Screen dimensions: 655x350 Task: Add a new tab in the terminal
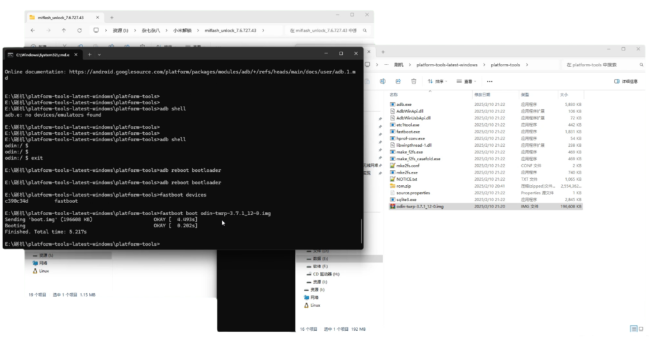pyautogui.click(x=90, y=54)
